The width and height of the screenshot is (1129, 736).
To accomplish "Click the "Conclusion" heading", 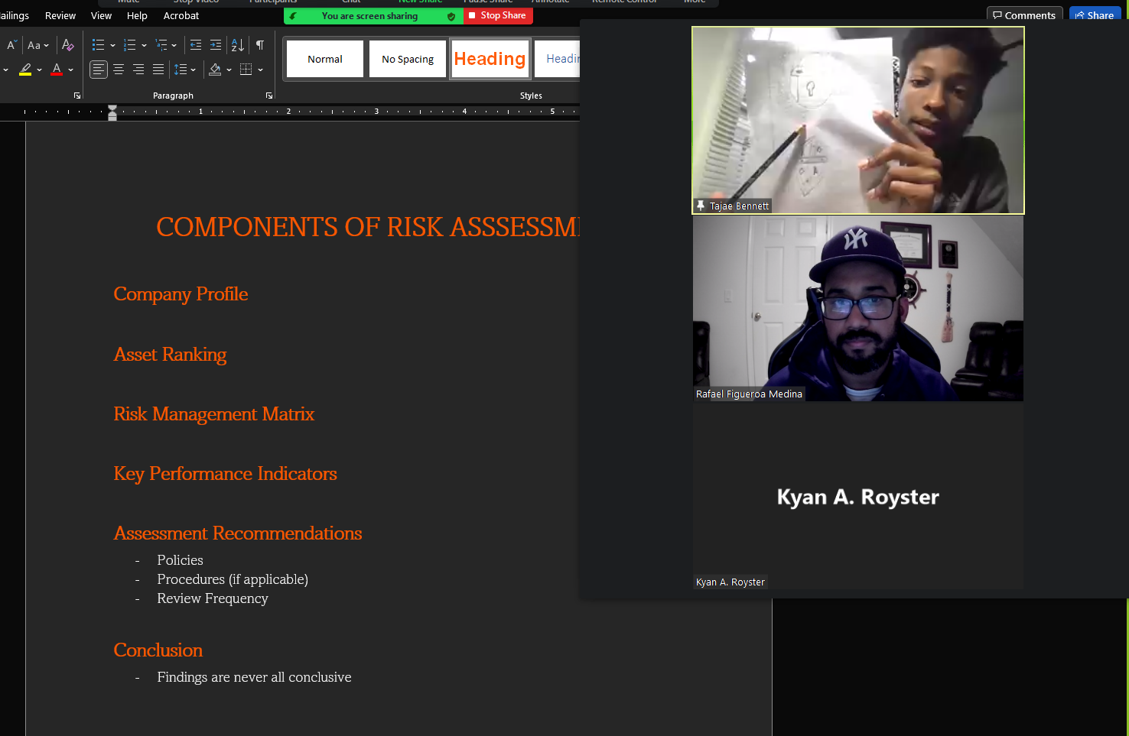I will [158, 650].
